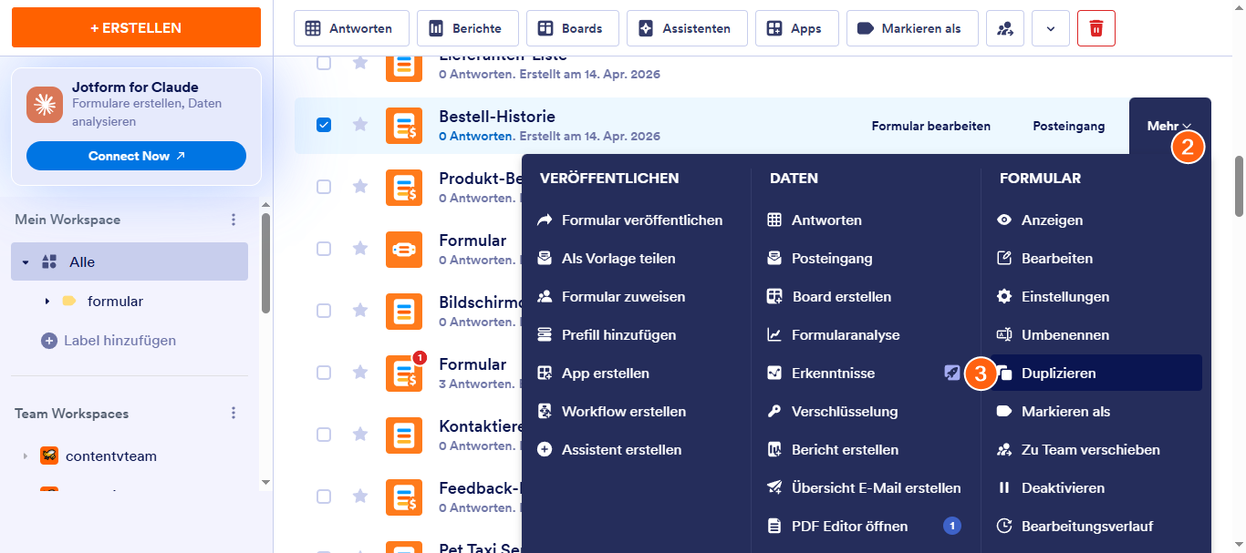The width and height of the screenshot is (1246, 553).
Task: Star the Kontaktiere form row
Action: (360, 435)
